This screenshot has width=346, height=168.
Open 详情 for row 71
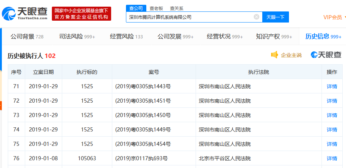point(332,86)
